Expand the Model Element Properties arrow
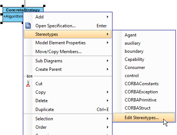Image resolution: width=177 pixels, height=135 pixels. coord(108,43)
